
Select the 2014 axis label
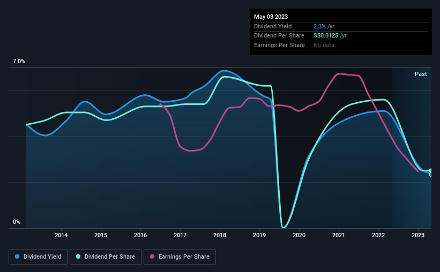point(61,235)
